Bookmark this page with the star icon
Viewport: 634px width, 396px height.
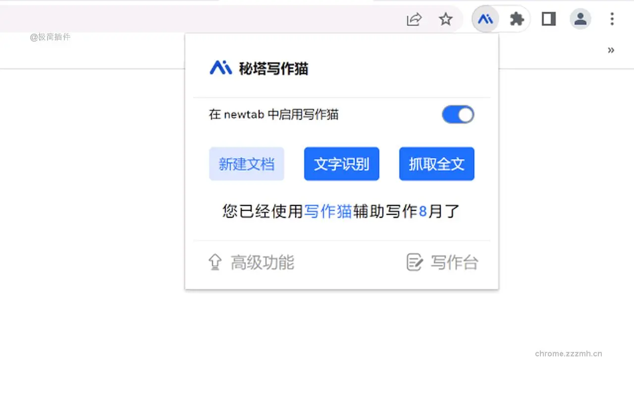(x=446, y=19)
